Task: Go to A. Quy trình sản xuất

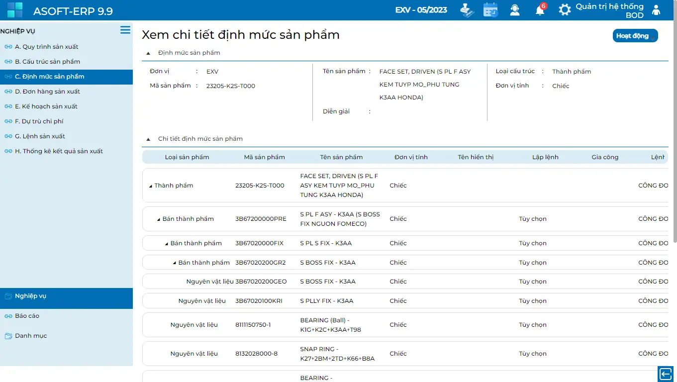Action: tap(46, 47)
